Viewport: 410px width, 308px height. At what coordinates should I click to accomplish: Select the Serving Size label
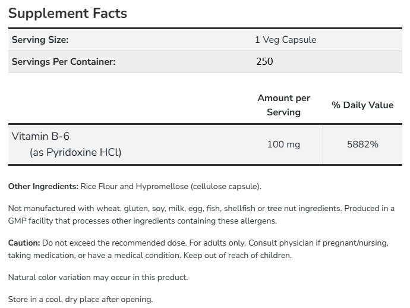[x=40, y=40]
